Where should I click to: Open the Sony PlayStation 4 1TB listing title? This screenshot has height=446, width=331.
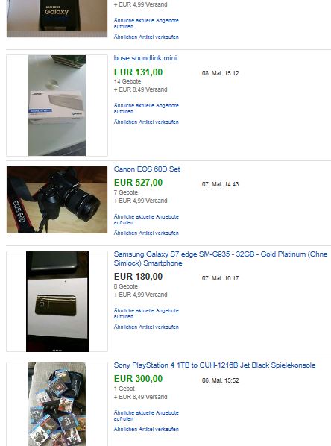point(215,365)
